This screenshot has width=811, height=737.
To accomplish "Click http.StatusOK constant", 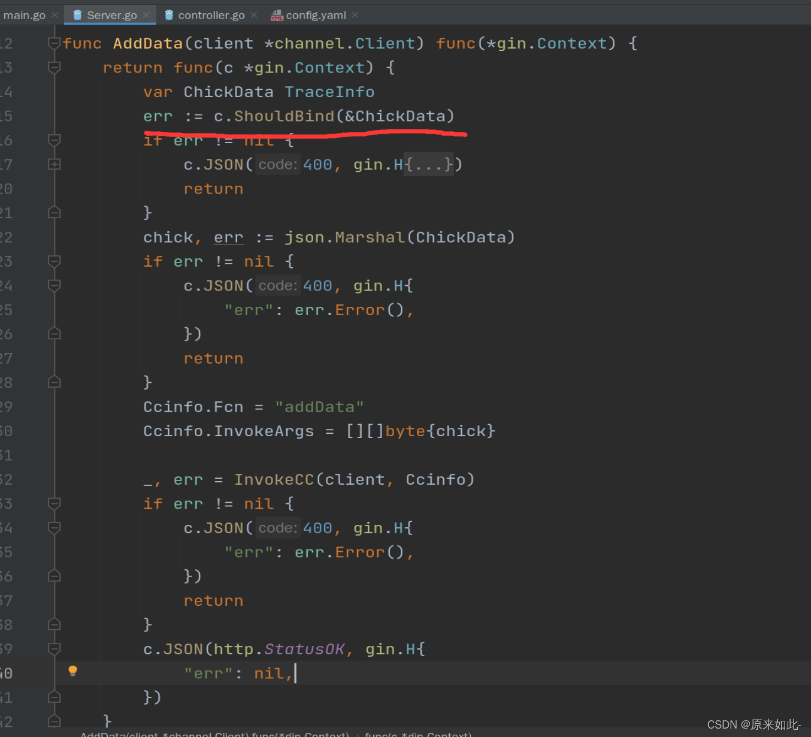I will tap(279, 649).
